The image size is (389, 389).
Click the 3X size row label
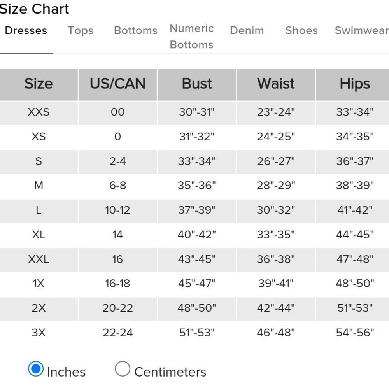click(x=39, y=333)
